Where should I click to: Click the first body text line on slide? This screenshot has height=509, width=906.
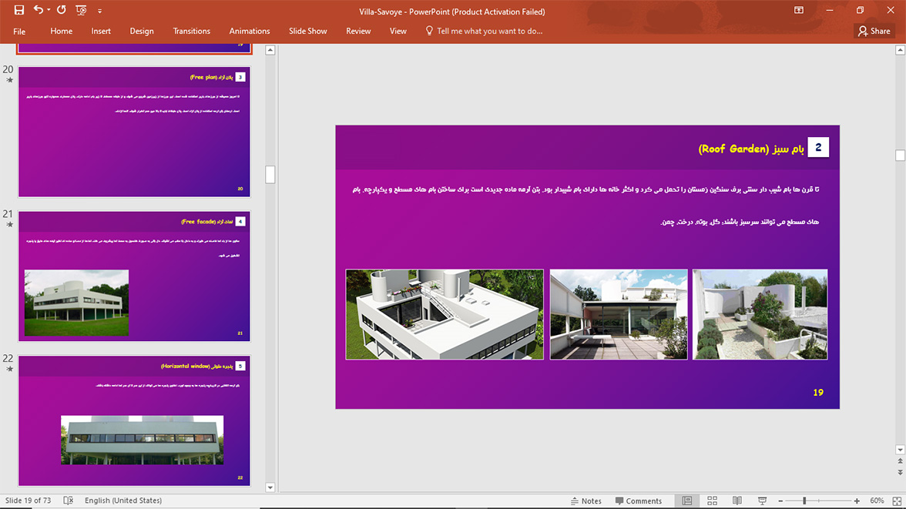[586, 189]
